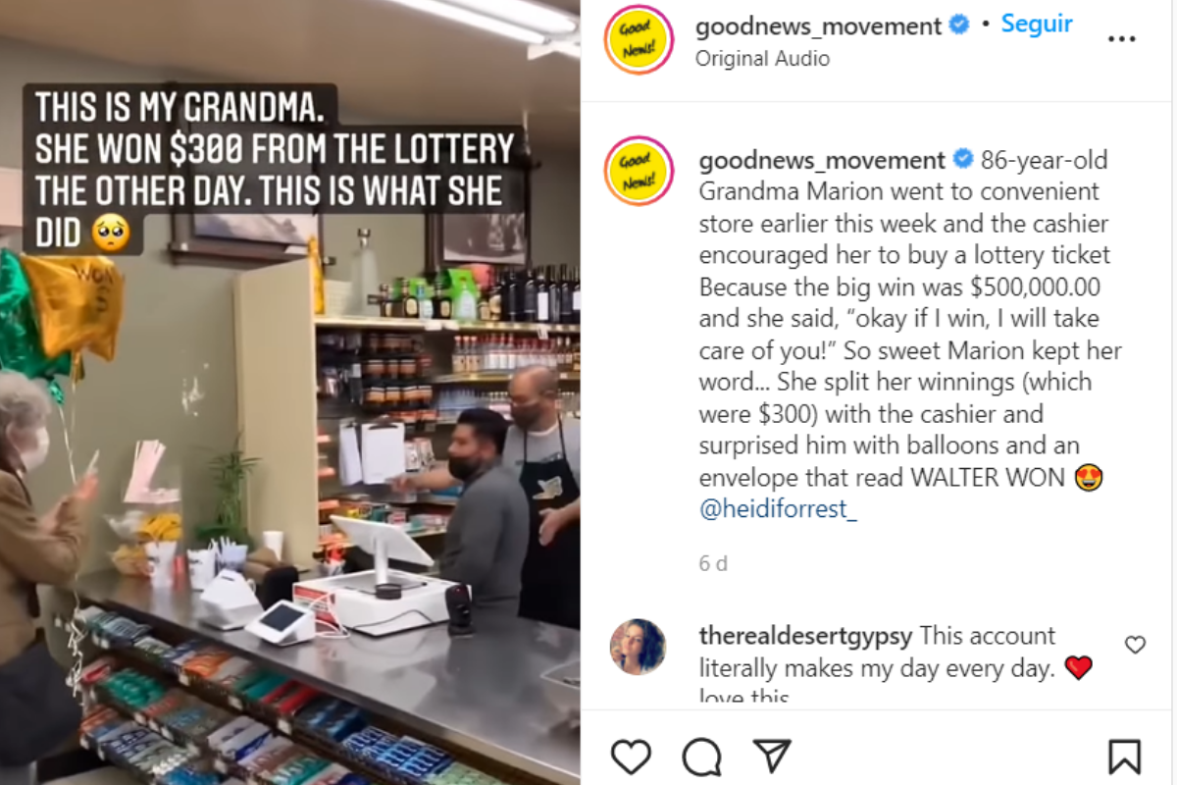Screen dimensions: 1177x785
Task: Click the video caption text overlay
Action: (271, 169)
